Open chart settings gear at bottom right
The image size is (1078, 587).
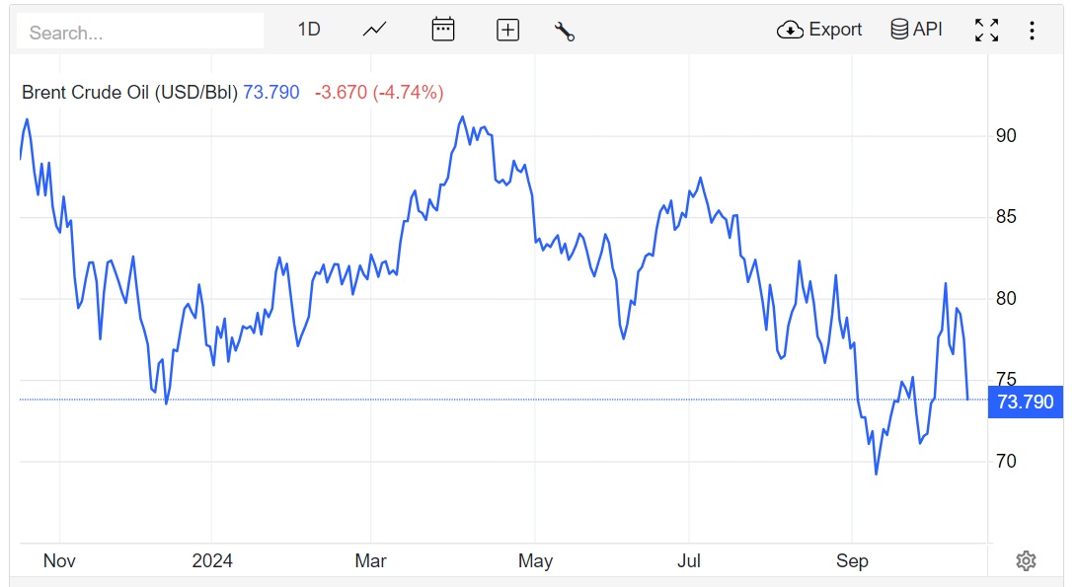1026,561
